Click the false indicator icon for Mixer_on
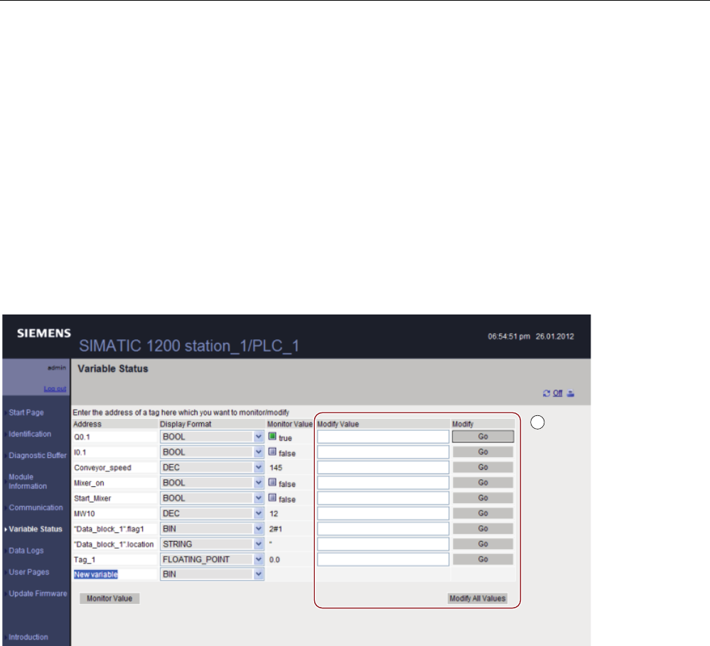The height and width of the screenshot is (646, 710). click(x=272, y=482)
